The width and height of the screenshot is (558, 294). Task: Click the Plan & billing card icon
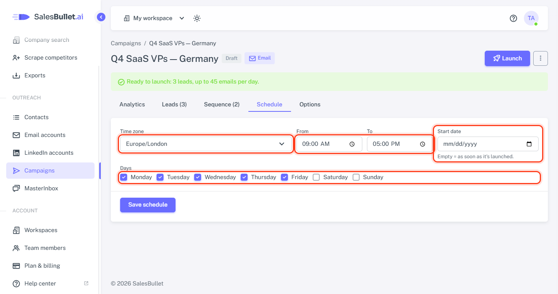click(x=16, y=266)
